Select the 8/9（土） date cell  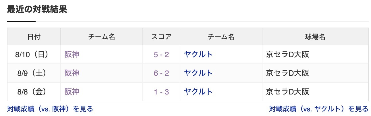(34, 73)
